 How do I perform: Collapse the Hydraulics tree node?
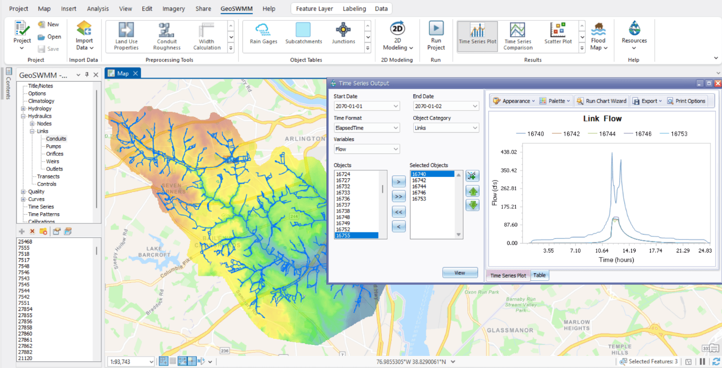(22, 115)
